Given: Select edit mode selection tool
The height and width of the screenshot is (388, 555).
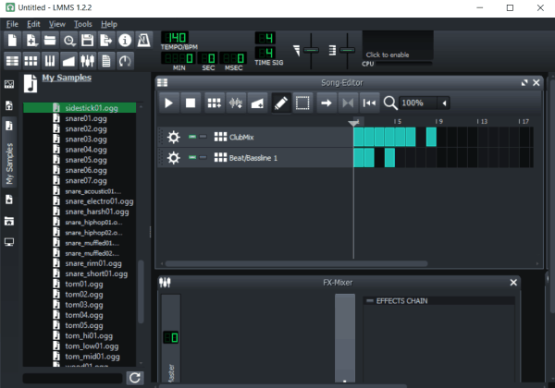Looking at the screenshot, I should [302, 103].
